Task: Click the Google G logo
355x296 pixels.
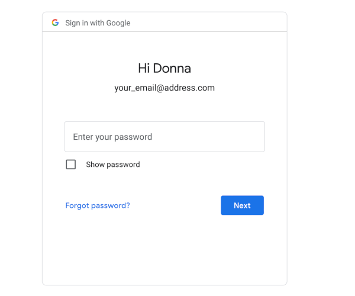Action: point(55,22)
